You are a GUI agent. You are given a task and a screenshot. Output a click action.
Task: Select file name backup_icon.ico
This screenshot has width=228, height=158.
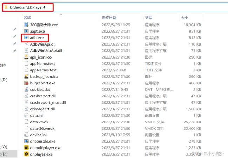(44, 76)
